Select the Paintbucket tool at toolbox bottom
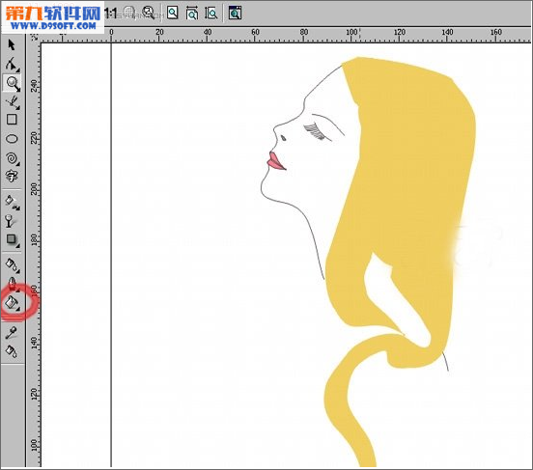533x470 pixels. click(12, 350)
